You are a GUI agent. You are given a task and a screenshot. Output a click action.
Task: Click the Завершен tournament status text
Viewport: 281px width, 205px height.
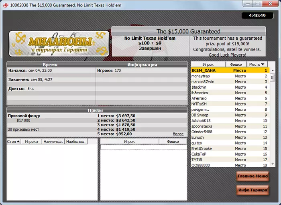(x=150, y=48)
